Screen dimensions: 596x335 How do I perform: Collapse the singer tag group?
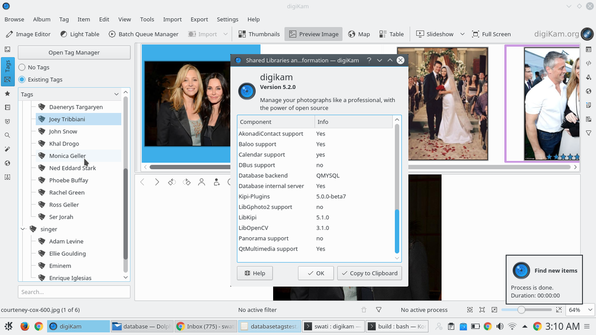(x=23, y=229)
